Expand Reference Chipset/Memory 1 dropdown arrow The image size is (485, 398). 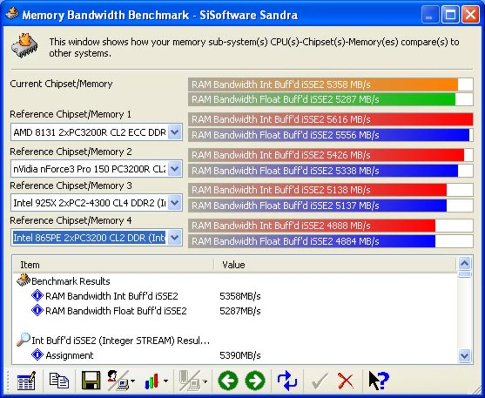point(175,132)
